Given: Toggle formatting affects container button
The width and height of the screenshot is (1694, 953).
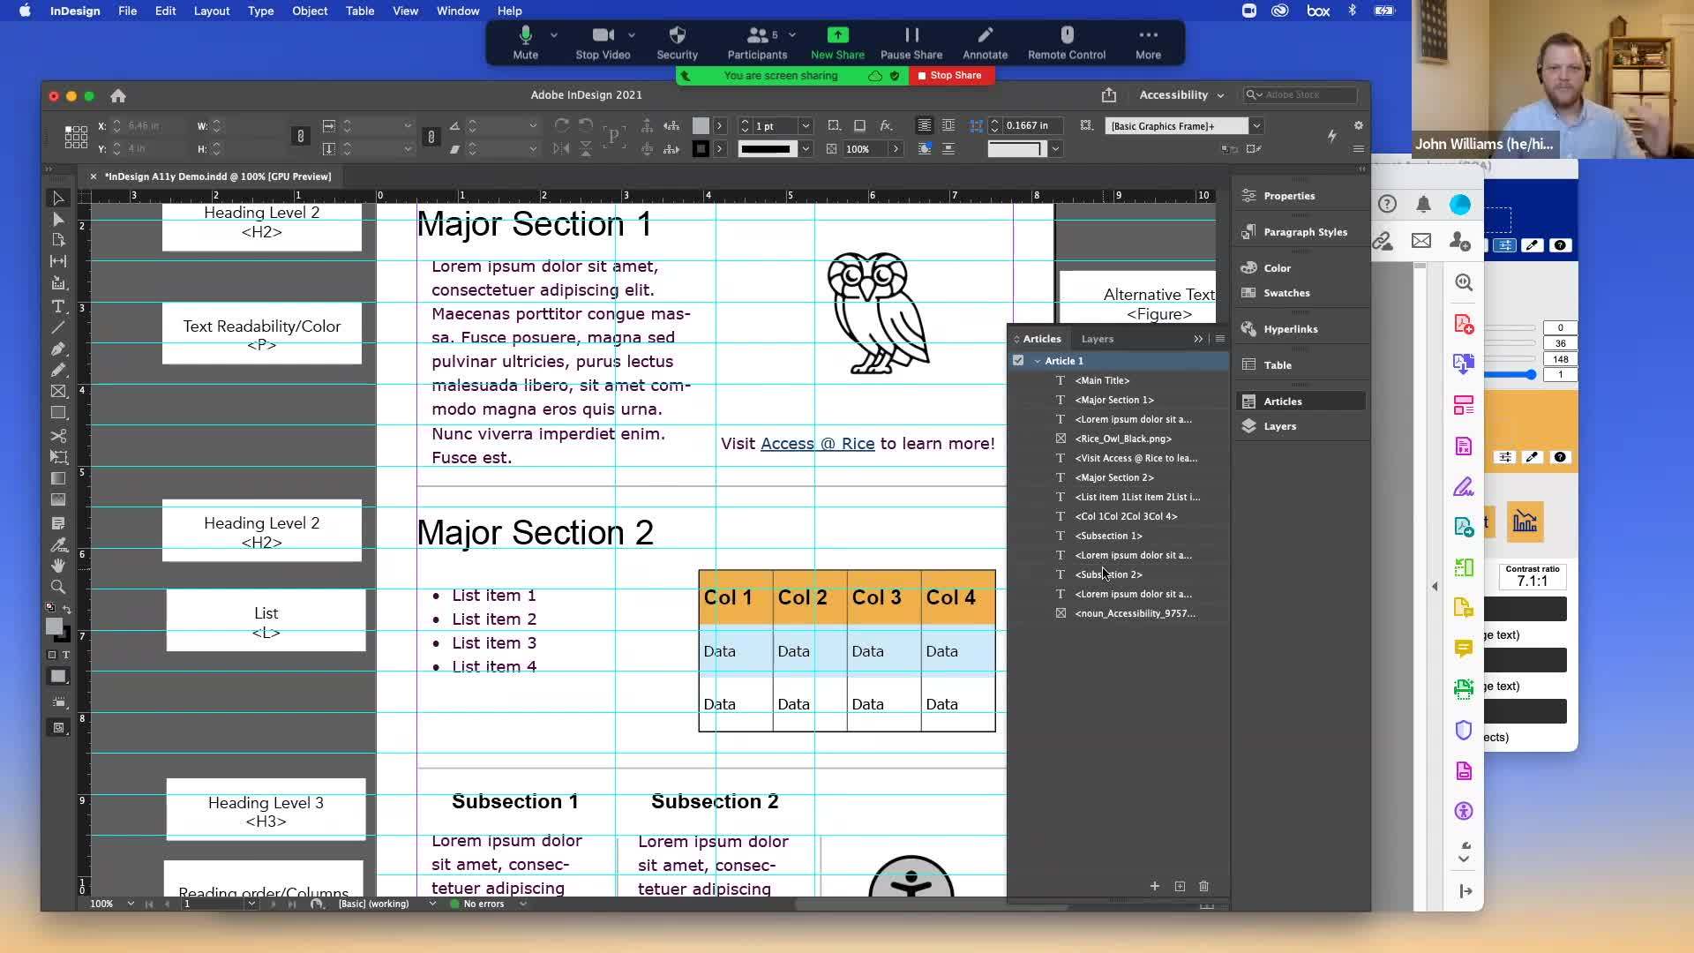Looking at the screenshot, I should tap(52, 655).
